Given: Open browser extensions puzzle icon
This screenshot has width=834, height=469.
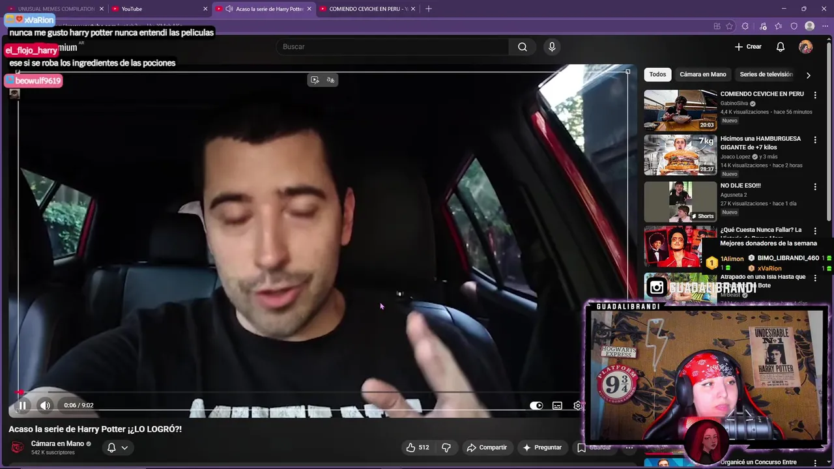Looking at the screenshot, I should tap(745, 26).
